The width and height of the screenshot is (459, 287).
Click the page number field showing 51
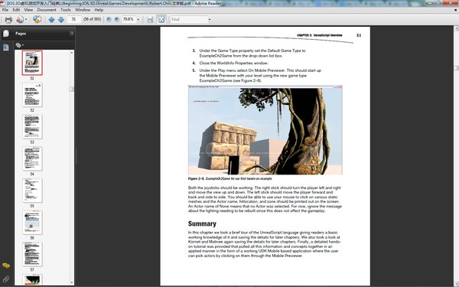pyautogui.click(x=74, y=19)
